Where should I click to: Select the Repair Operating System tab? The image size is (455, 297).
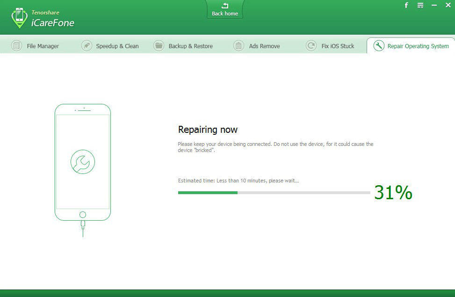point(411,46)
